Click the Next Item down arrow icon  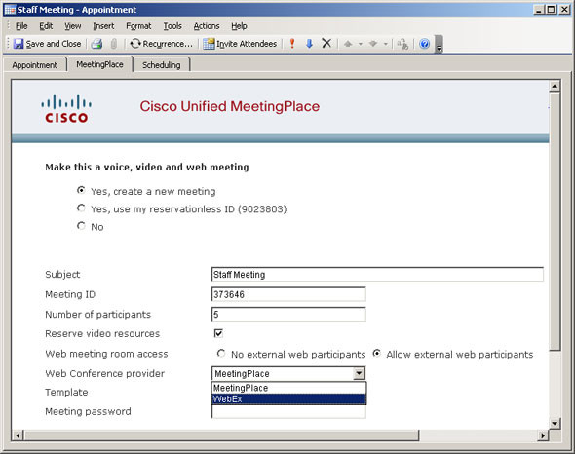click(373, 44)
